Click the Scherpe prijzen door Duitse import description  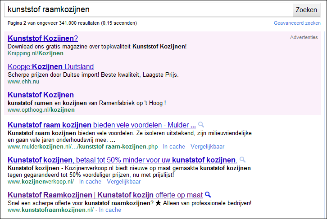point(93,74)
